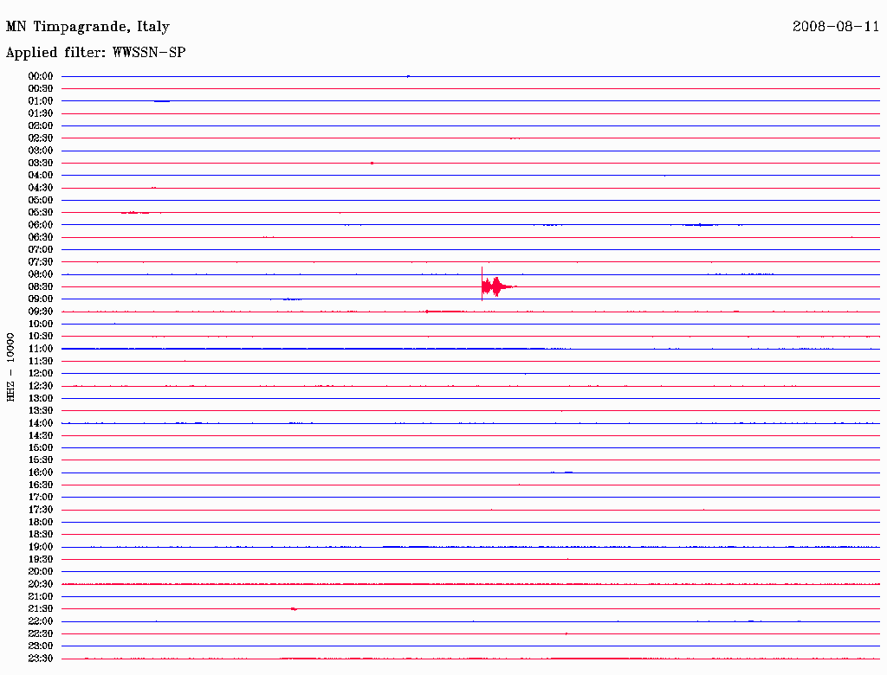Image resolution: width=887 pixels, height=675 pixels.
Task: Select the 05:30 time label
Action: (41, 212)
